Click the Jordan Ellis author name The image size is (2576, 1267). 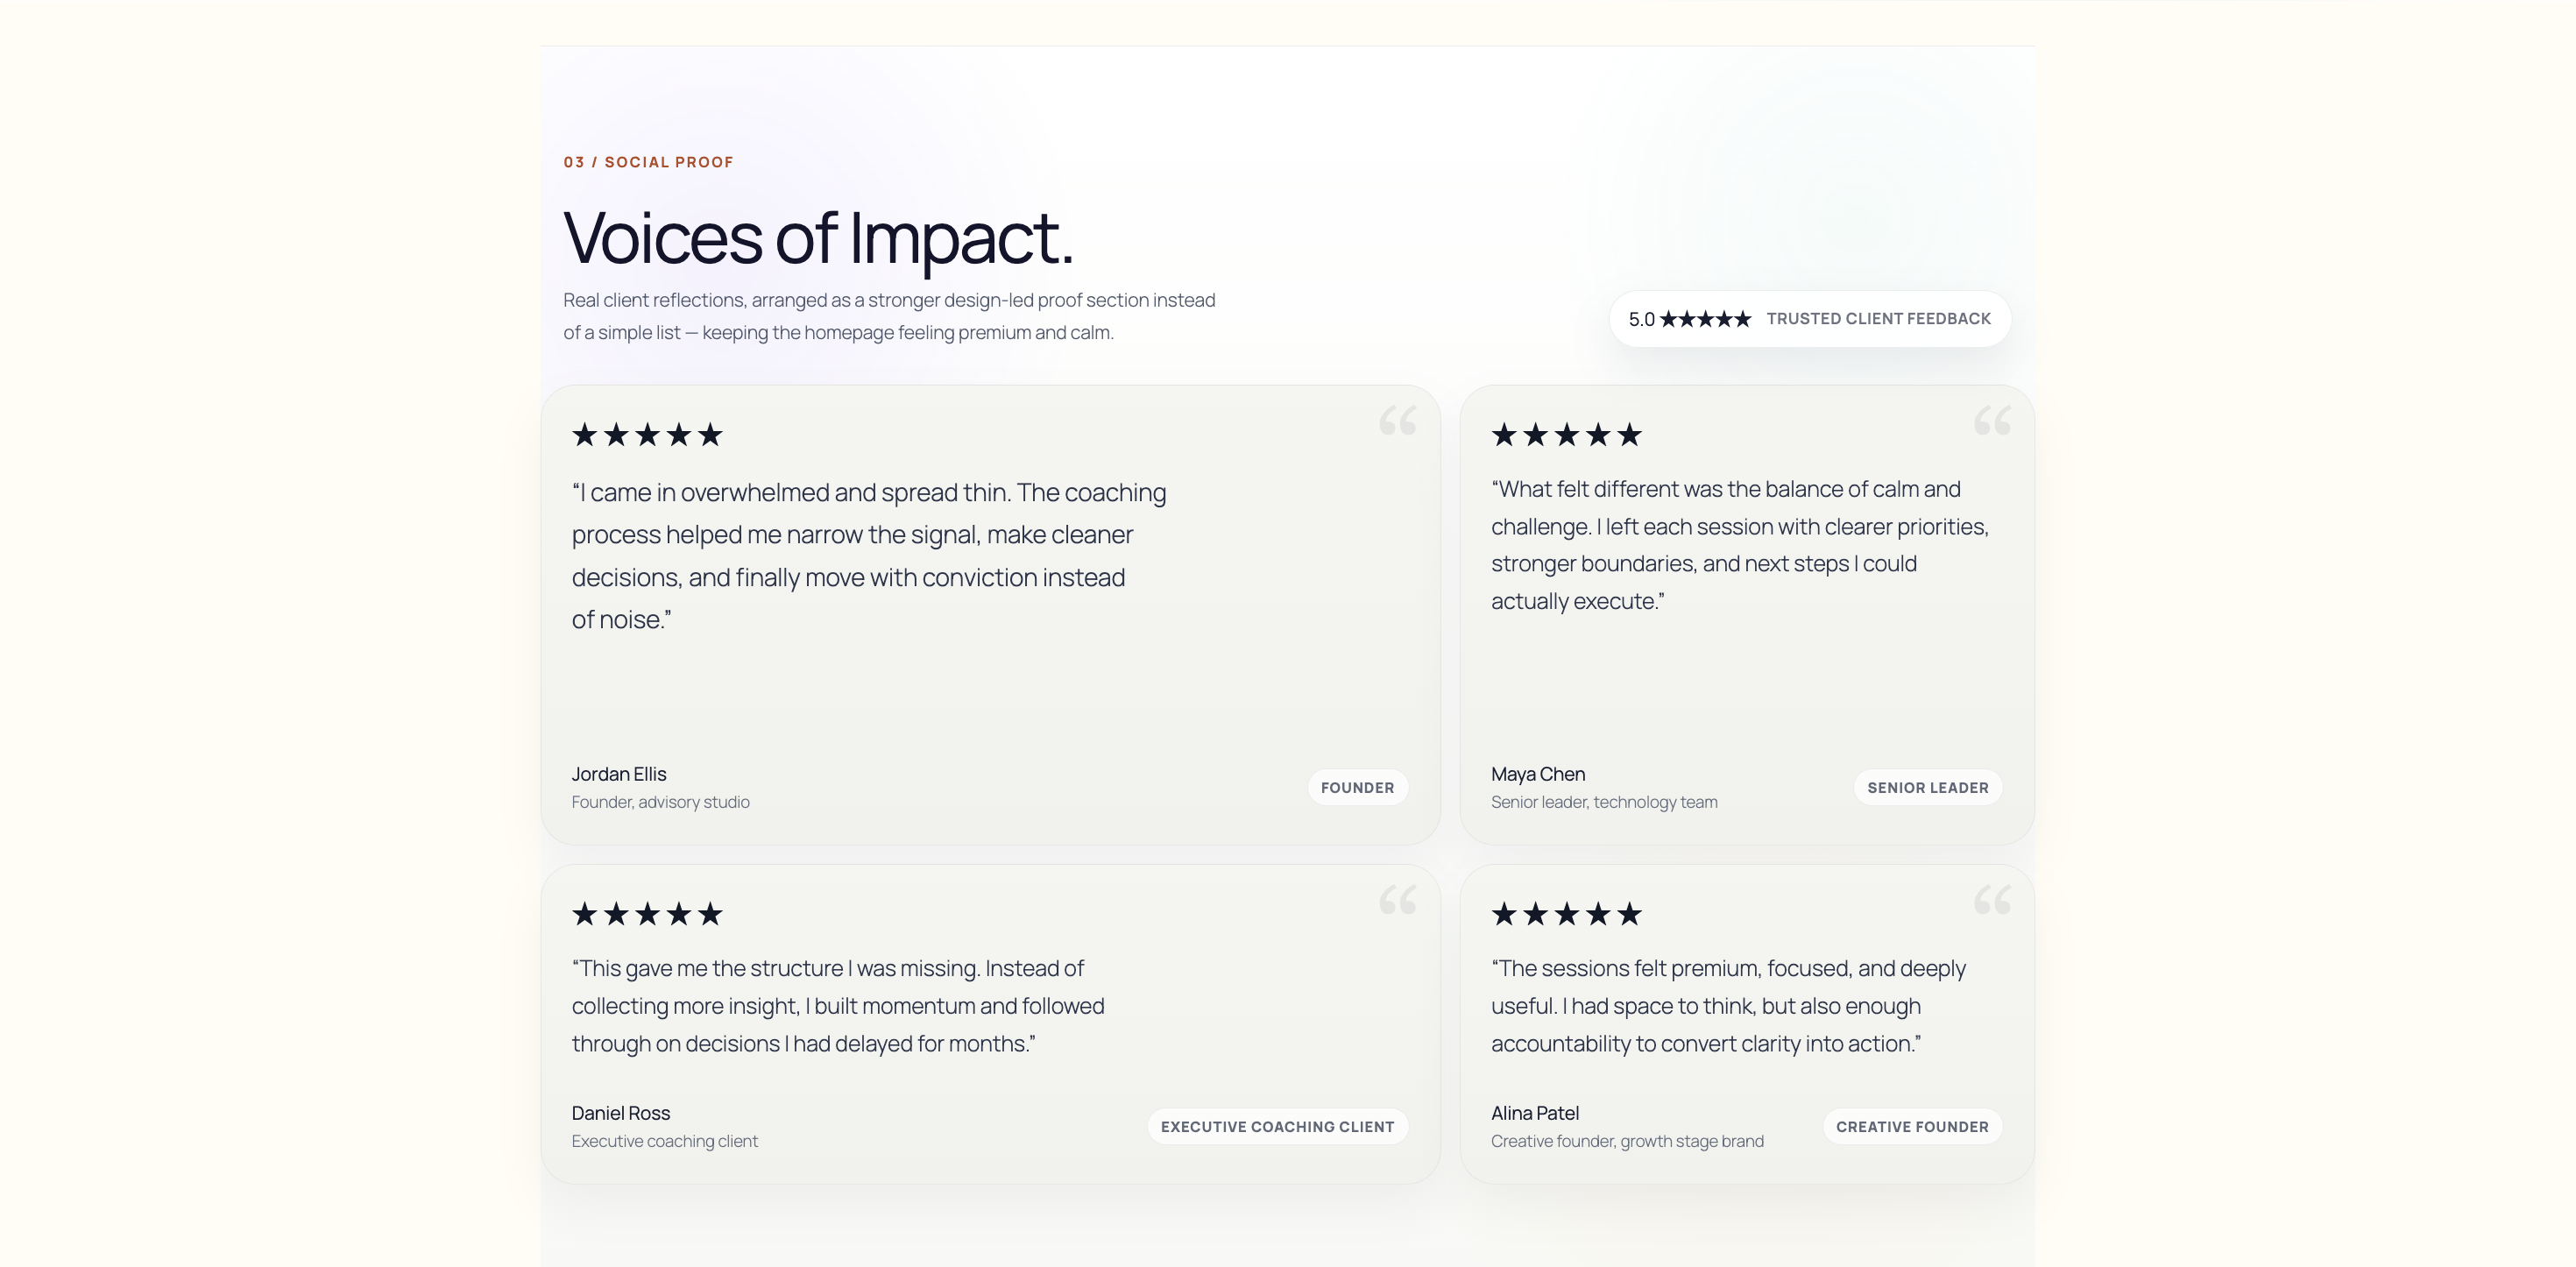[619, 774]
